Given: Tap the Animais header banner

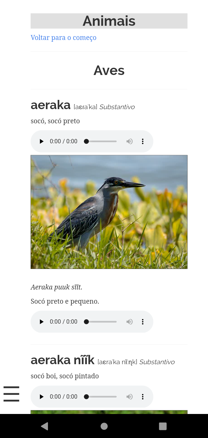Looking at the screenshot, I should (109, 21).
